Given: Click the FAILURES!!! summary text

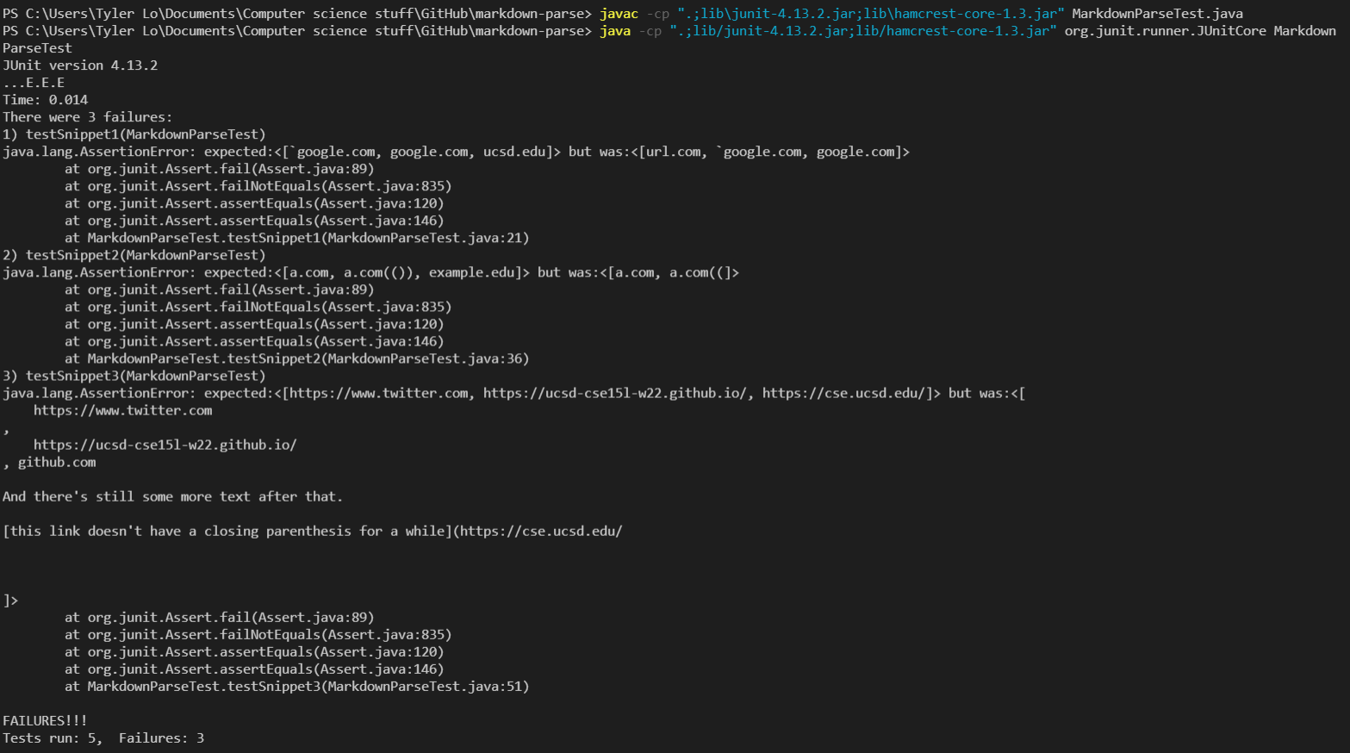Looking at the screenshot, I should (45, 721).
